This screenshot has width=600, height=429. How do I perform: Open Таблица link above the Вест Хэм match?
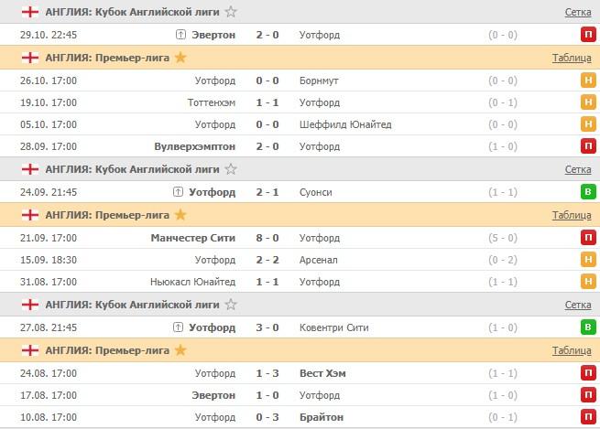pos(572,349)
